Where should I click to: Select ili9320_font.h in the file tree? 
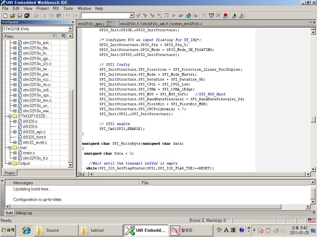pos(34,137)
